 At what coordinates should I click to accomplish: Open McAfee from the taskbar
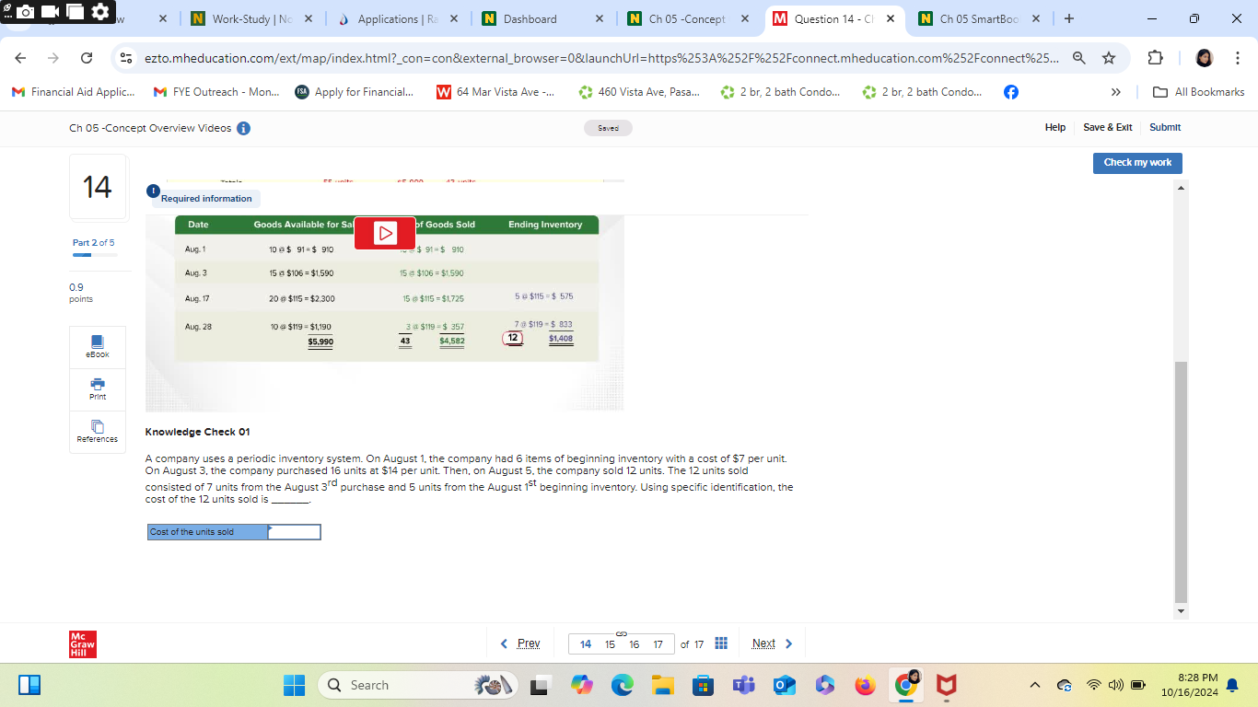click(x=946, y=685)
